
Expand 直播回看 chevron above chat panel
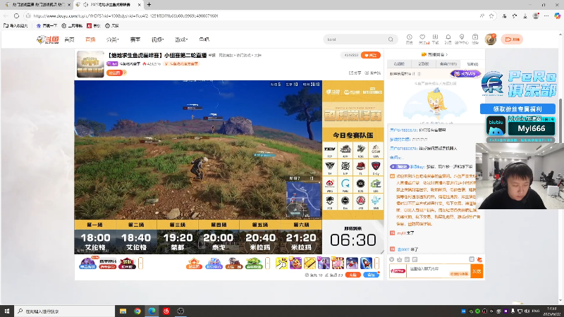(x=447, y=55)
